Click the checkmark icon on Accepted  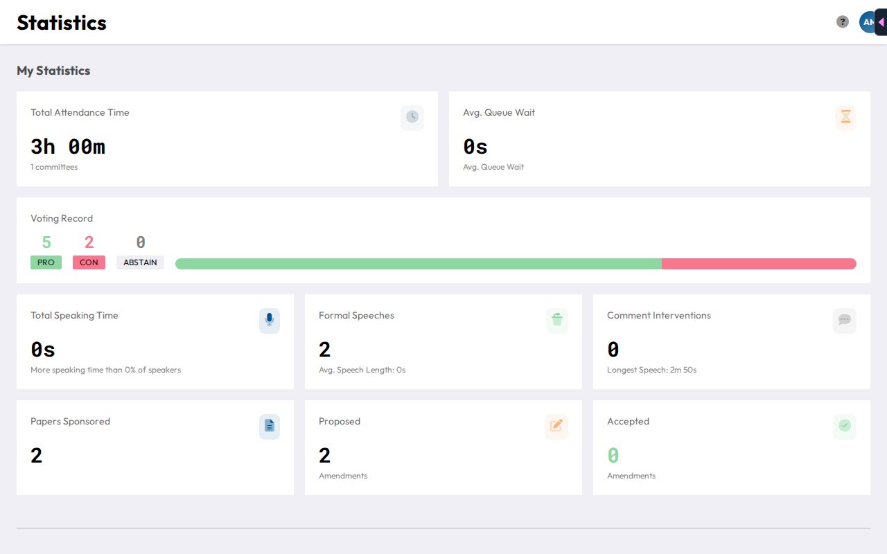(845, 426)
